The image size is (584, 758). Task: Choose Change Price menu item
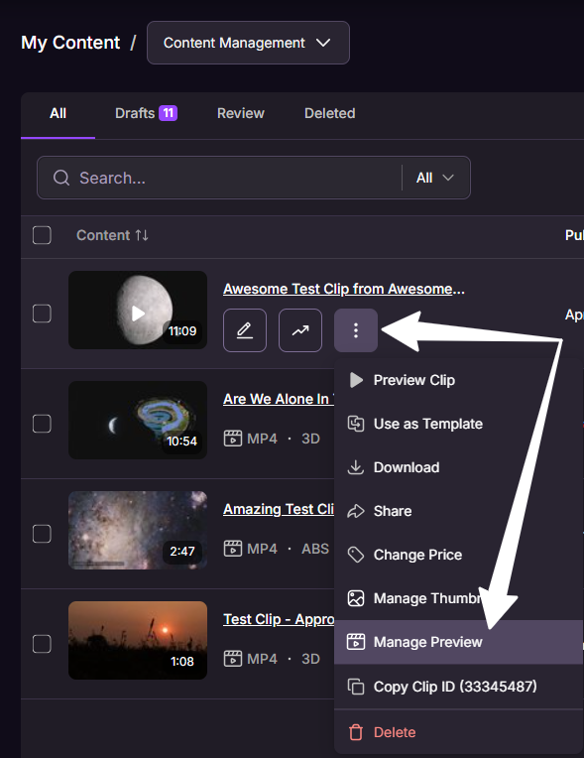tap(458, 555)
